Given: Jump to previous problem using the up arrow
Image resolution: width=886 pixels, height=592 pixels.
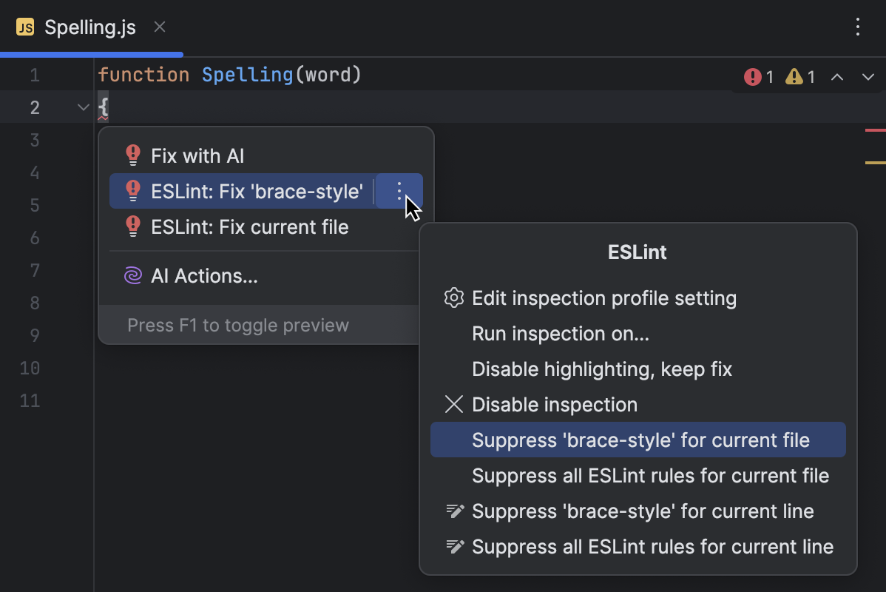Looking at the screenshot, I should click(836, 76).
